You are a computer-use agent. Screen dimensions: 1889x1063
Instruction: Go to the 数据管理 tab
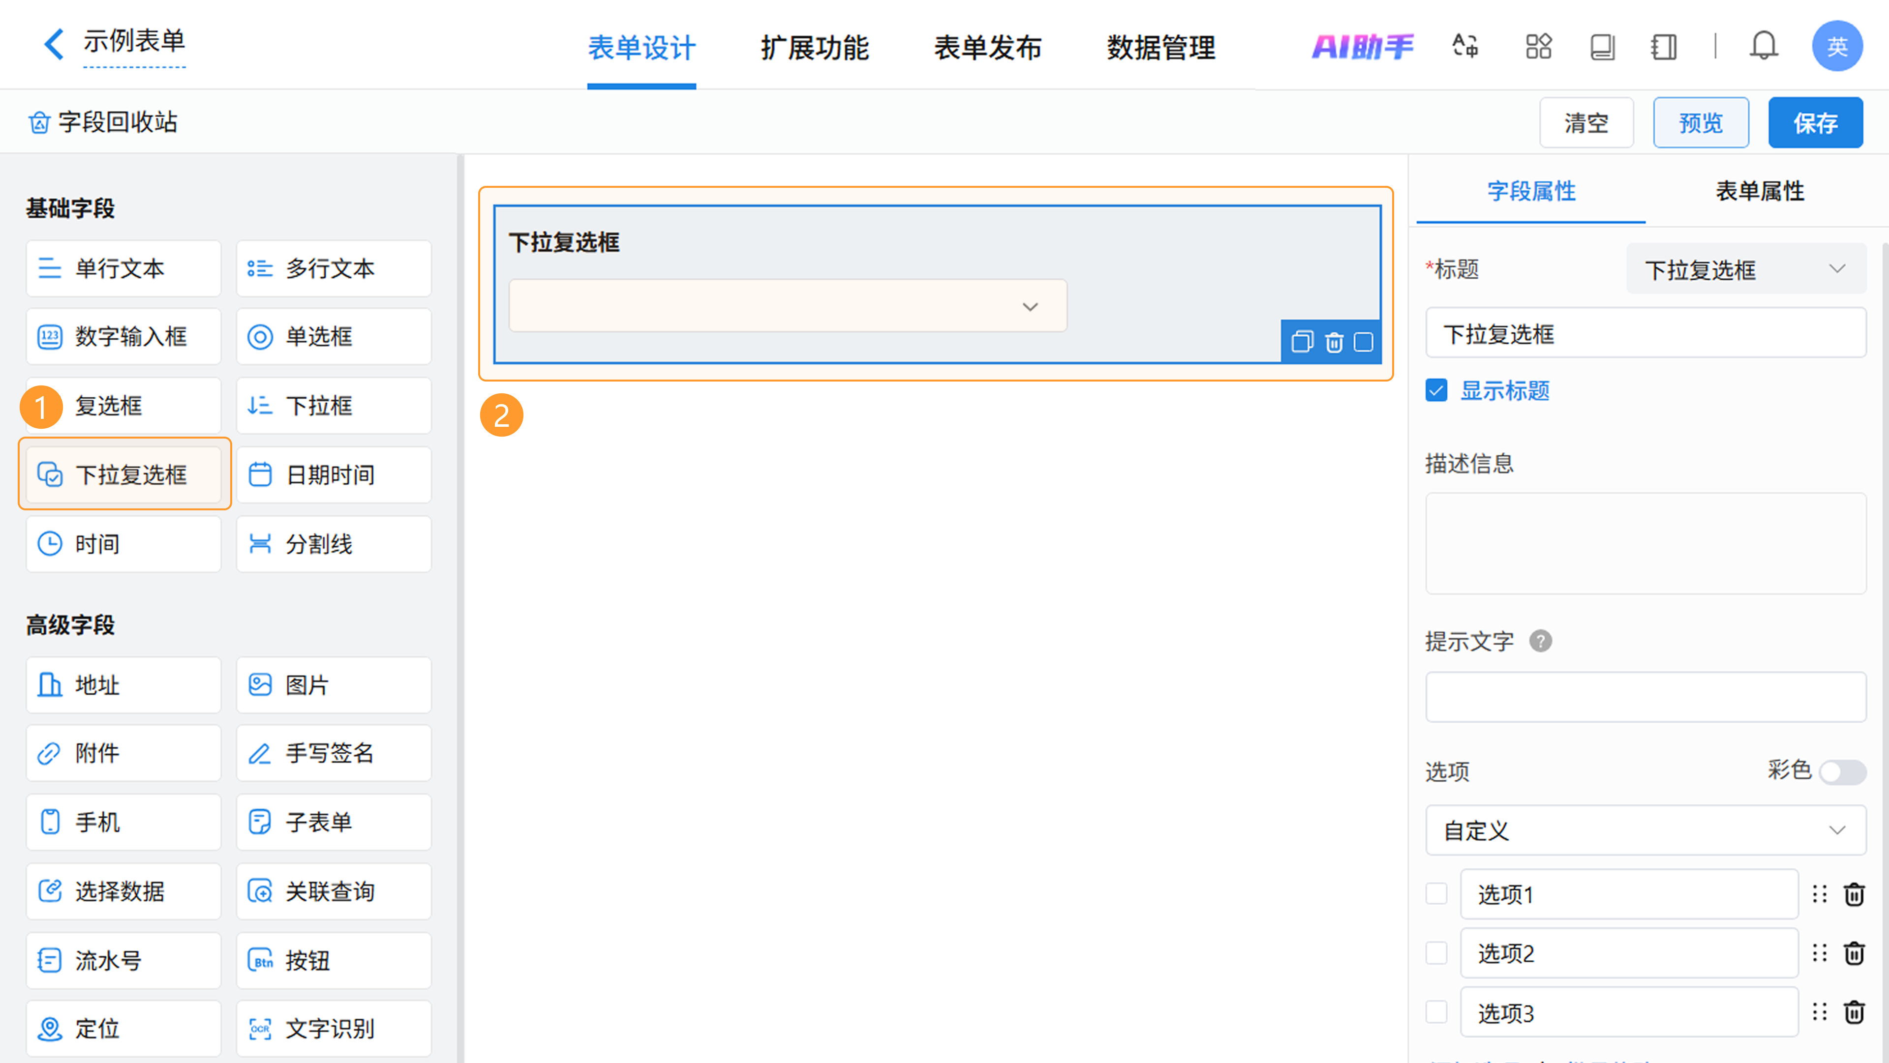(x=1161, y=48)
